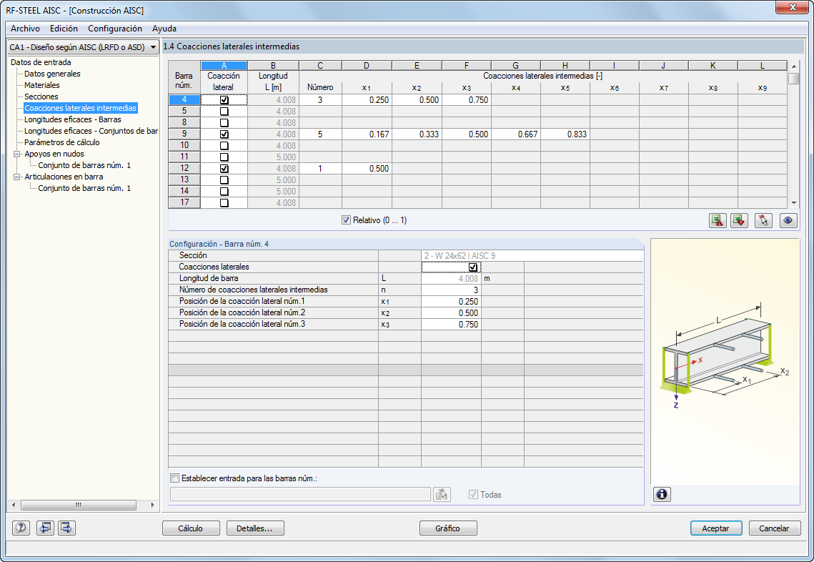Click the Excel import icon
The width and height of the screenshot is (814, 562).
pos(739,220)
